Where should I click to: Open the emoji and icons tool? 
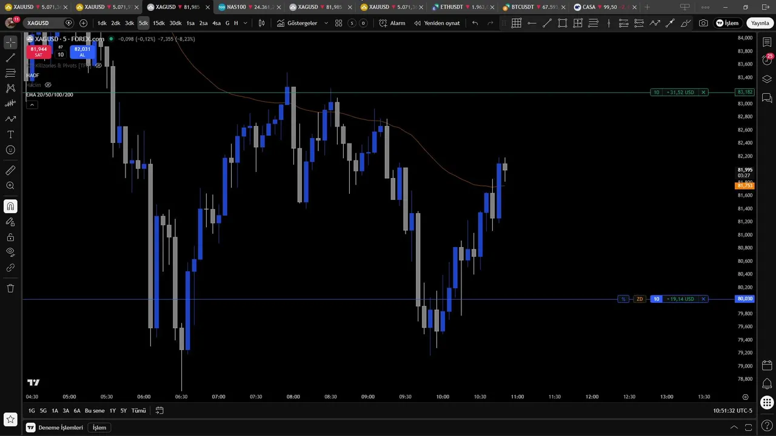[x=10, y=150]
